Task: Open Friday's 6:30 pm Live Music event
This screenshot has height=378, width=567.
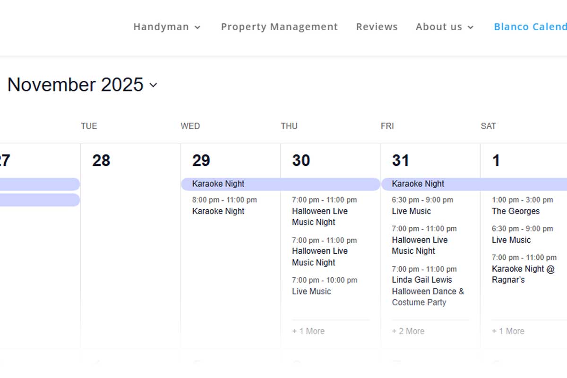Action: point(411,211)
